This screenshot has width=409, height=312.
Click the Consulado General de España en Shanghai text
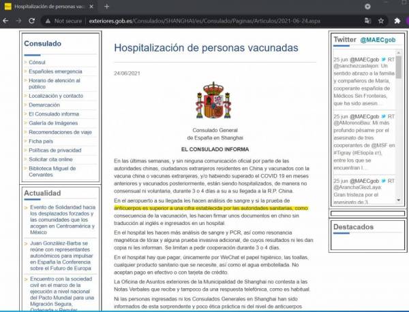pyautogui.click(x=215, y=134)
